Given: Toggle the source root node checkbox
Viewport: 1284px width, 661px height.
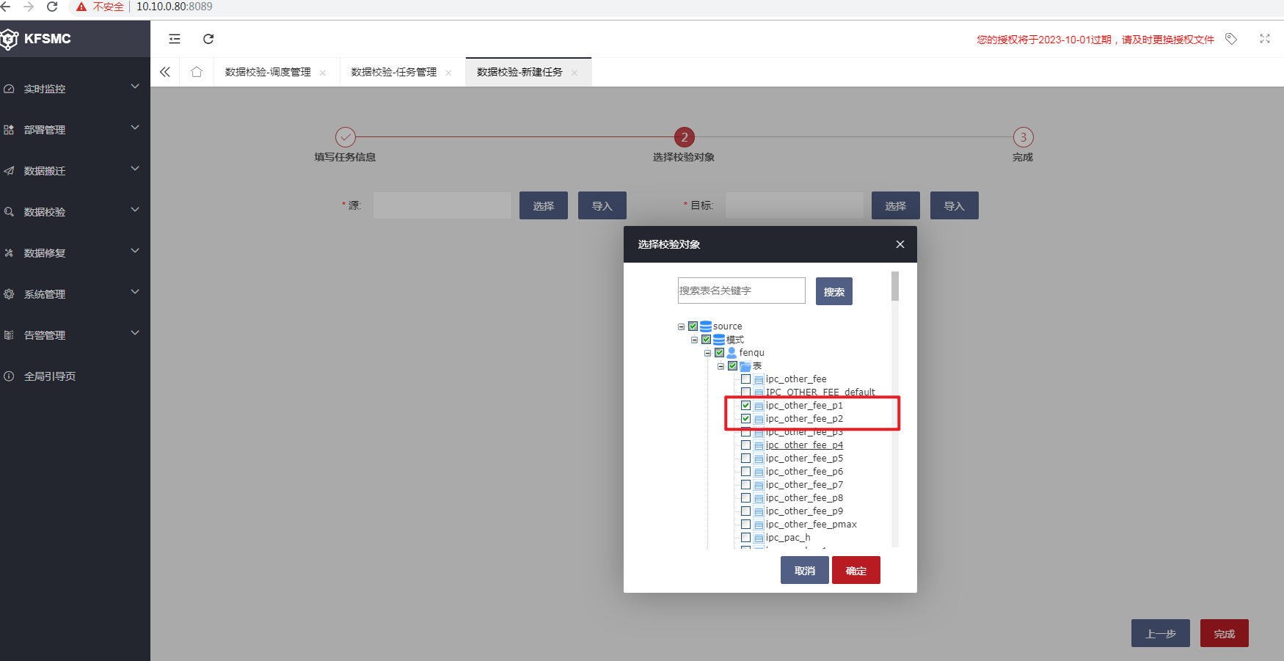Looking at the screenshot, I should point(693,326).
